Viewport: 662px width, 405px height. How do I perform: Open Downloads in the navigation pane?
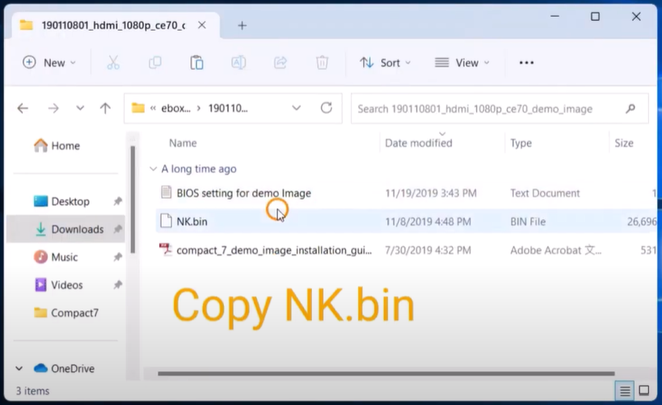click(x=77, y=229)
